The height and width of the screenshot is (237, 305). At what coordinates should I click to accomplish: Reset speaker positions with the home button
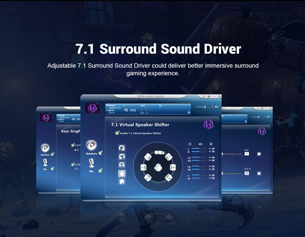point(122,181)
